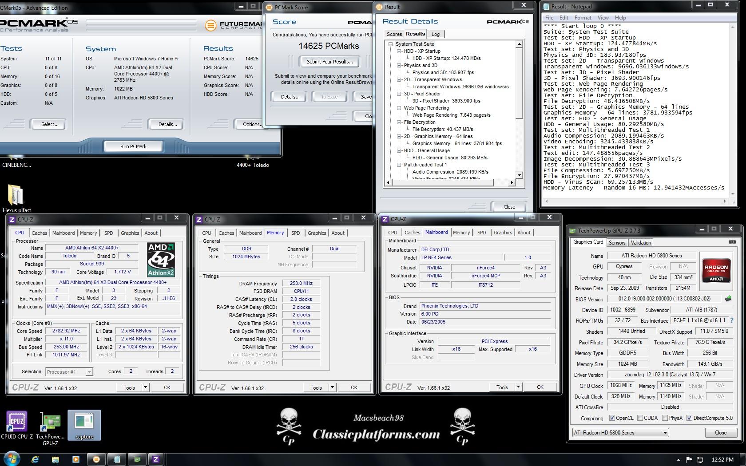Click the Core Speed 2782.92 MHz field
Image resolution: width=746 pixels, height=466 pixels.
(67, 331)
